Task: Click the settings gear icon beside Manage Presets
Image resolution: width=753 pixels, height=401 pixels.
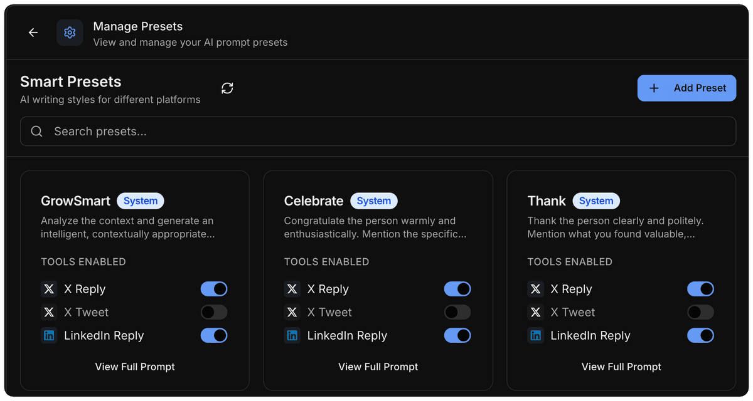Action: 69,33
